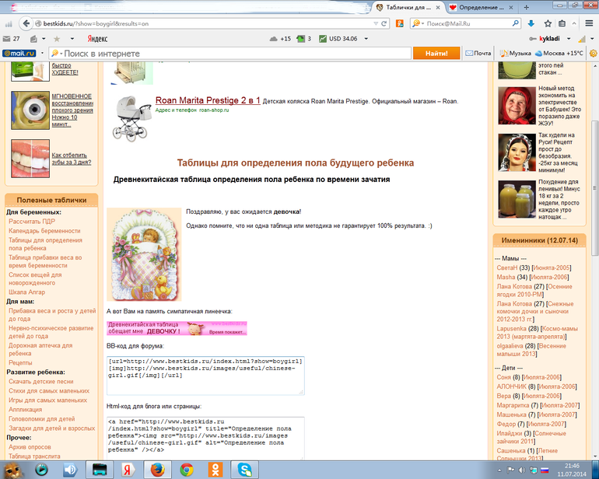Click in the BB-код forum code box
The width and height of the screenshot is (599, 479).
pyautogui.click(x=205, y=375)
